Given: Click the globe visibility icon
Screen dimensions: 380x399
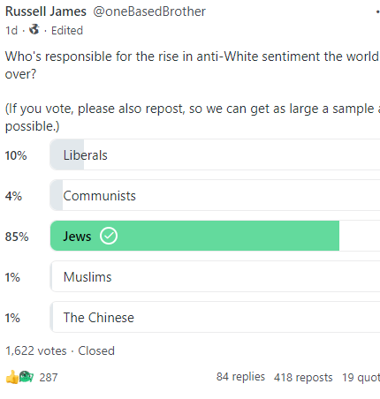Looking at the screenshot, I should [34, 29].
